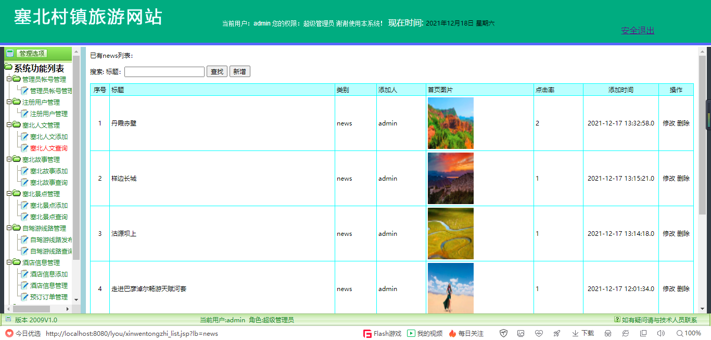
Task: Click the 点击率 column header
Action: coord(558,90)
